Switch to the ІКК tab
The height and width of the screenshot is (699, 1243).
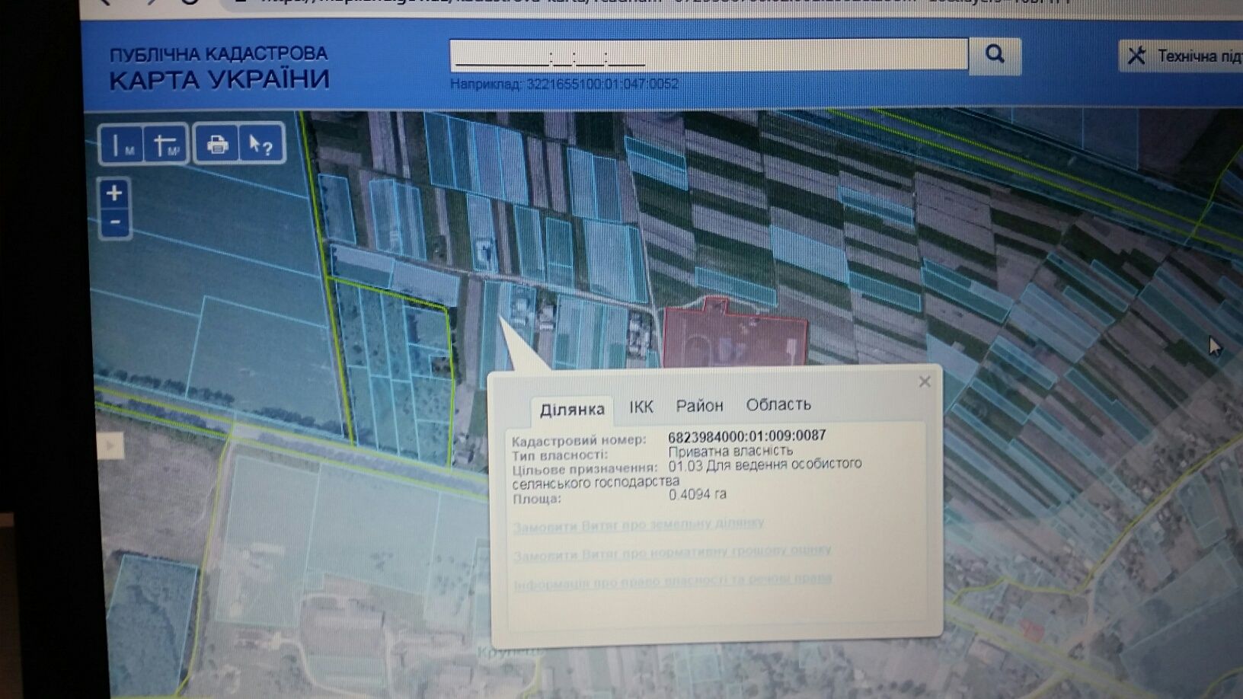641,407
